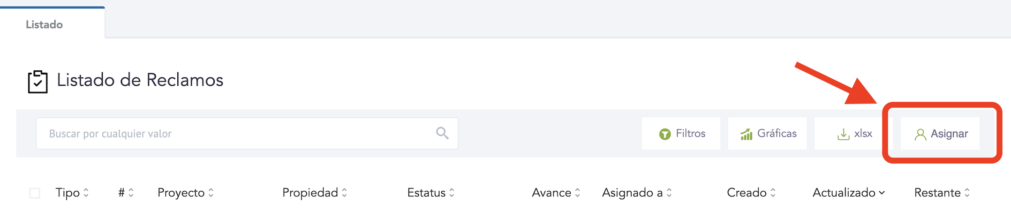Toggle the select-all checkbox in table header
The height and width of the screenshot is (211, 1011).
pyautogui.click(x=35, y=193)
